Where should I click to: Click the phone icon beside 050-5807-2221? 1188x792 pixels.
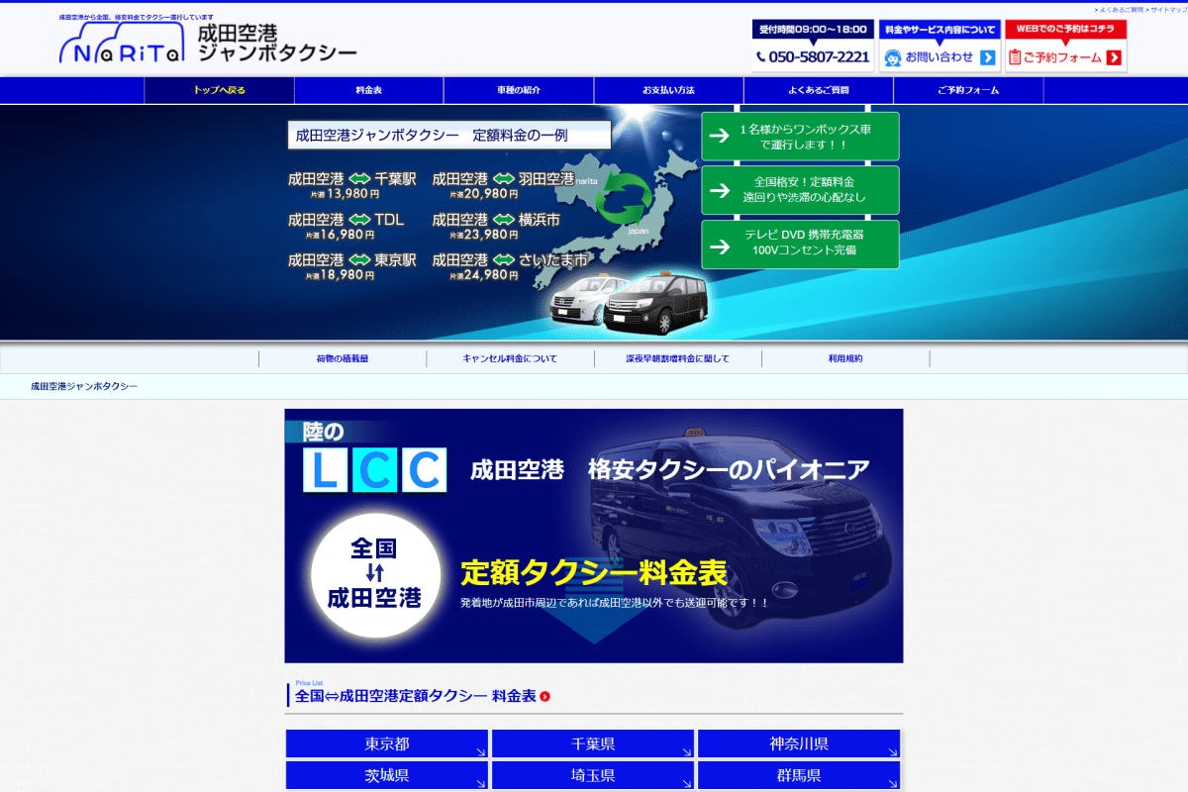point(760,57)
